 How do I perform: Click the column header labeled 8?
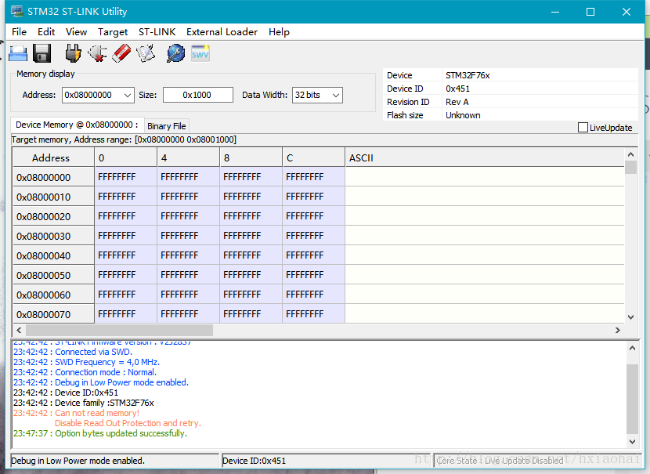point(251,157)
